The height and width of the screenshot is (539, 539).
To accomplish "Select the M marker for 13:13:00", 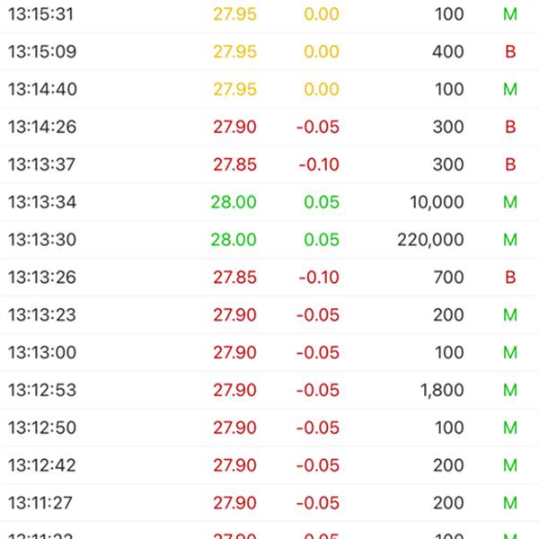I will pyautogui.click(x=510, y=353).
